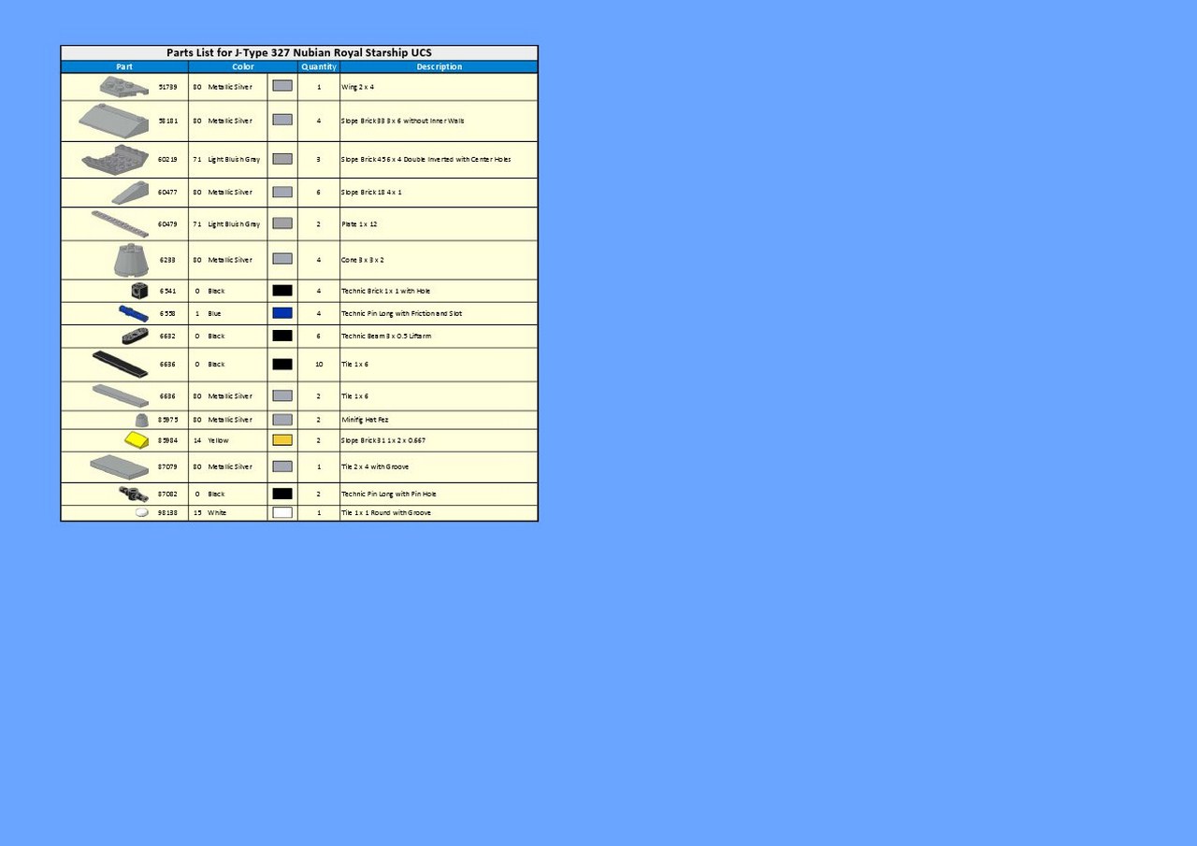Image resolution: width=1197 pixels, height=846 pixels.
Task: Click the 'Cone 3 x 3 x 2' description
Action: [x=363, y=260]
